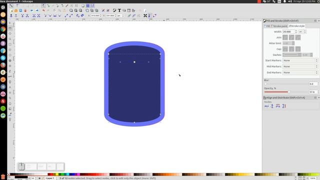Open Fill and Stroke dialog toolbar icon
Image resolution: width=320 pixels, height=180 pixels.
pyautogui.click(x=114, y=10)
